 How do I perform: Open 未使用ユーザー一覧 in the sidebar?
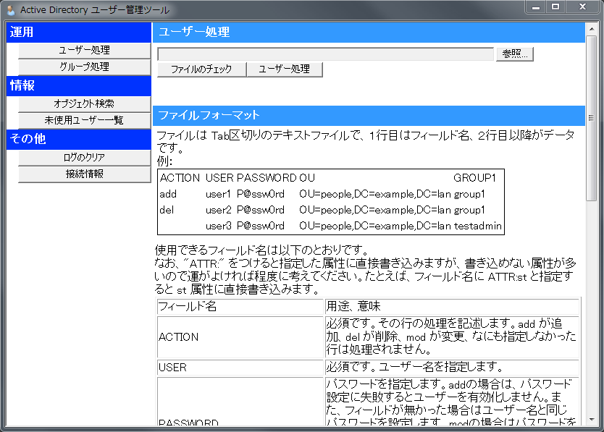pyautogui.click(x=84, y=121)
